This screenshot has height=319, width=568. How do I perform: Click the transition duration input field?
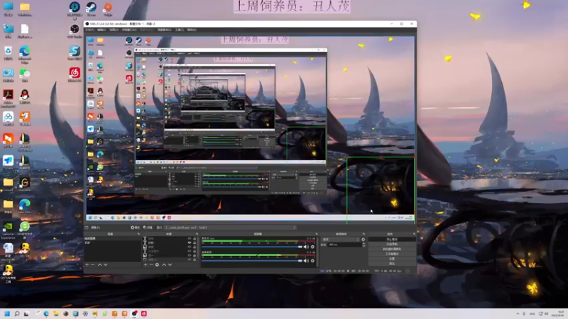point(344,245)
